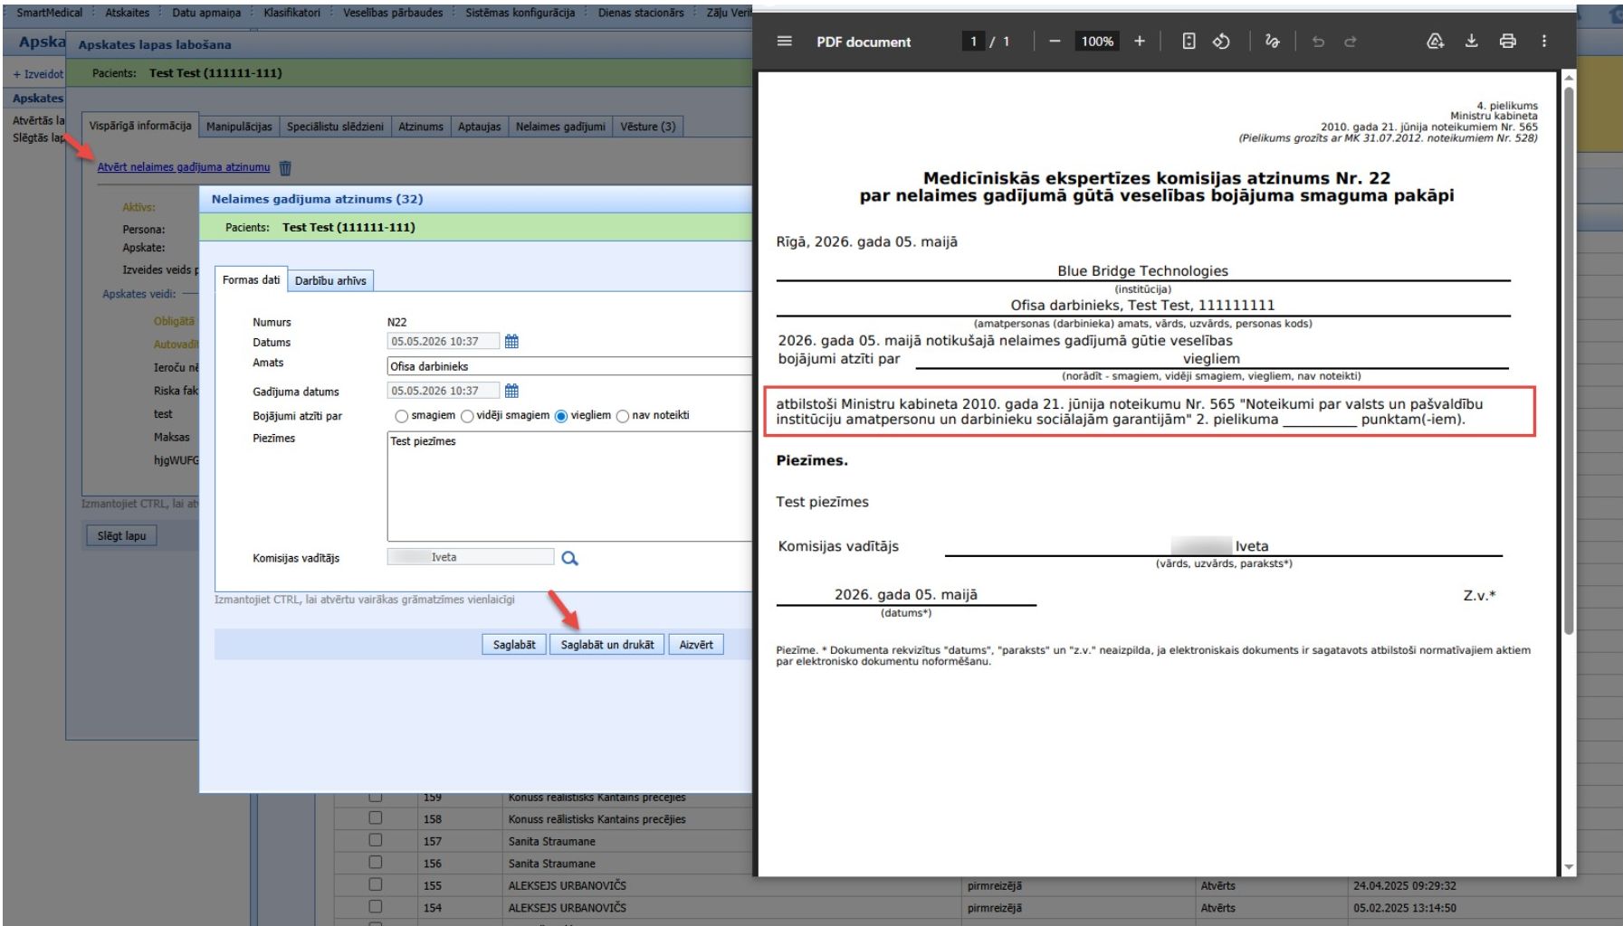
Task: Open the Datums calendar picker
Action: pos(511,341)
